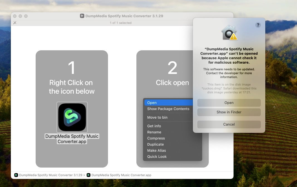Dismiss the dialog with Cancel
The height and width of the screenshot is (187, 297).
229,124
